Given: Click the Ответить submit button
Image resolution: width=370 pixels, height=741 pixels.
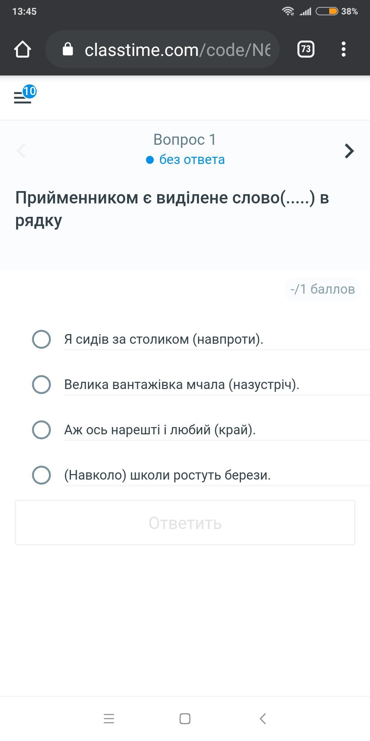Looking at the screenshot, I should pos(185,522).
